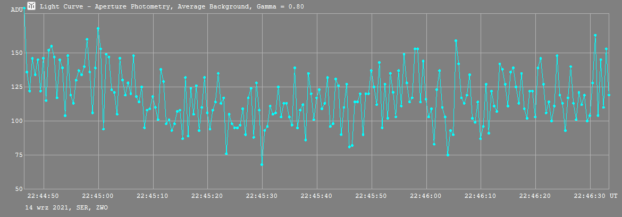Screen dimensions: 622x217
Task: Select the 22:45:50 time label
Action: tap(372, 196)
